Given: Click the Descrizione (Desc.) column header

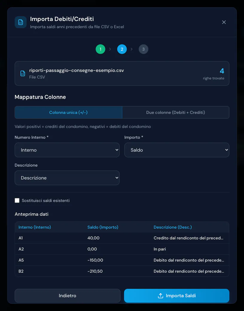Looking at the screenshot, I should click(x=173, y=227).
